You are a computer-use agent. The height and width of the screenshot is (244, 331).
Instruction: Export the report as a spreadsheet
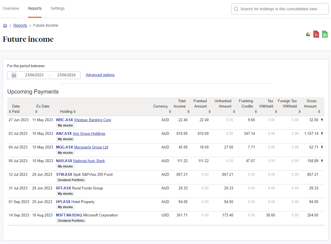coord(325,34)
